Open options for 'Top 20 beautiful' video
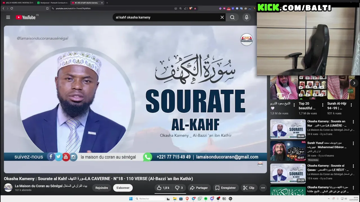 [322, 105]
